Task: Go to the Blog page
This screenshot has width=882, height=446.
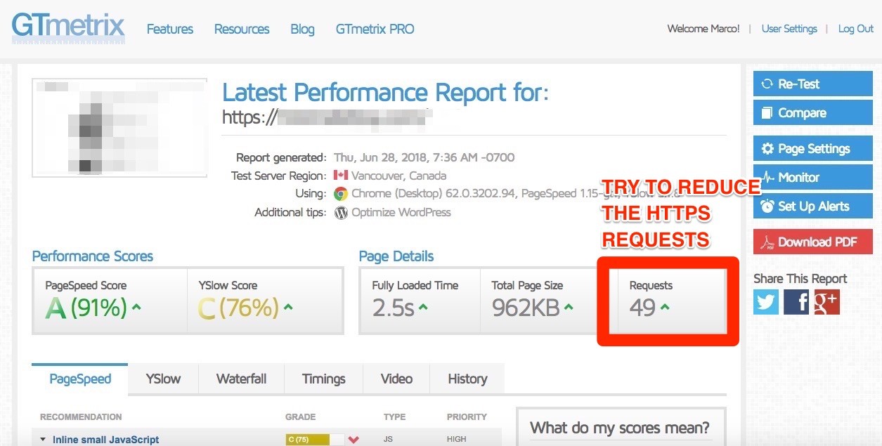Action: pos(302,29)
